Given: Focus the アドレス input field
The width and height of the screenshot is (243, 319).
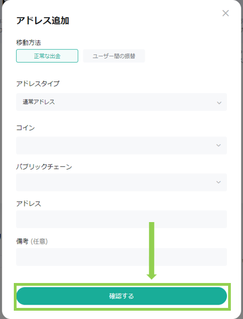Looking at the screenshot, I should tap(121, 219).
